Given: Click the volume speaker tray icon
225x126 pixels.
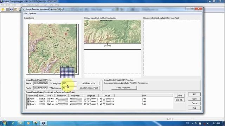Looking at the screenshot, I should (x=208, y=123).
